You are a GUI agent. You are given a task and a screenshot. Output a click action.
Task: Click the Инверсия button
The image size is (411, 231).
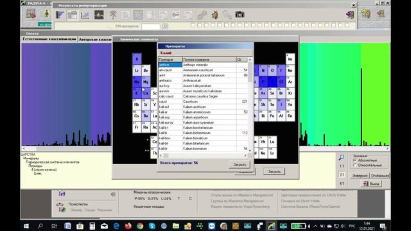pyautogui.click(x=360, y=175)
